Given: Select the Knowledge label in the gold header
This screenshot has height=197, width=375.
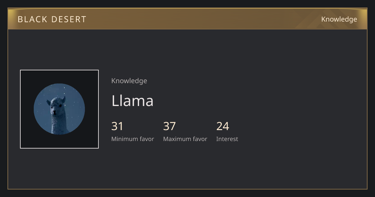Looking at the screenshot, I should (x=339, y=19).
